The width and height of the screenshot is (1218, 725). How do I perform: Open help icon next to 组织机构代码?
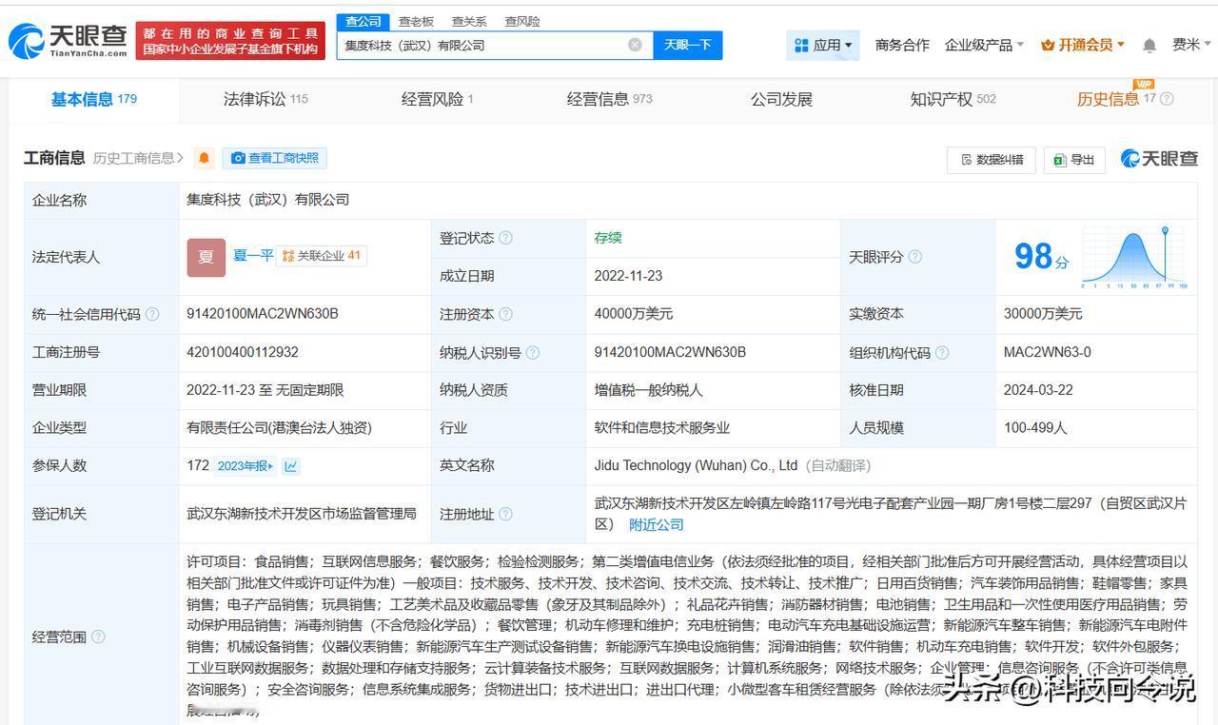[x=941, y=352]
